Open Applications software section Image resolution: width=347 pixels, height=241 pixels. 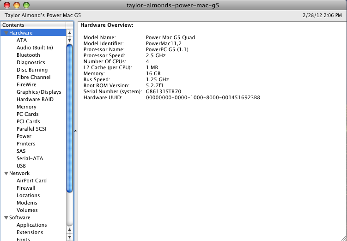click(31, 225)
